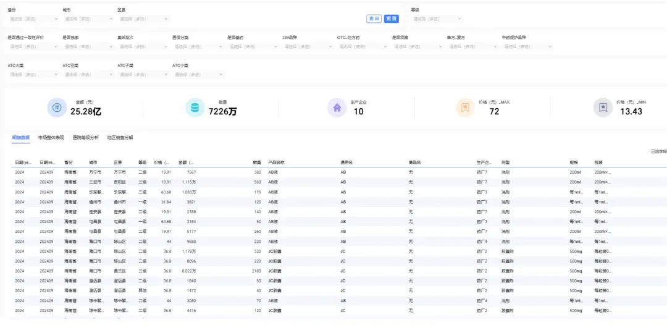Click the amount cell 9680
This screenshot has height=325, width=667.
191,241
